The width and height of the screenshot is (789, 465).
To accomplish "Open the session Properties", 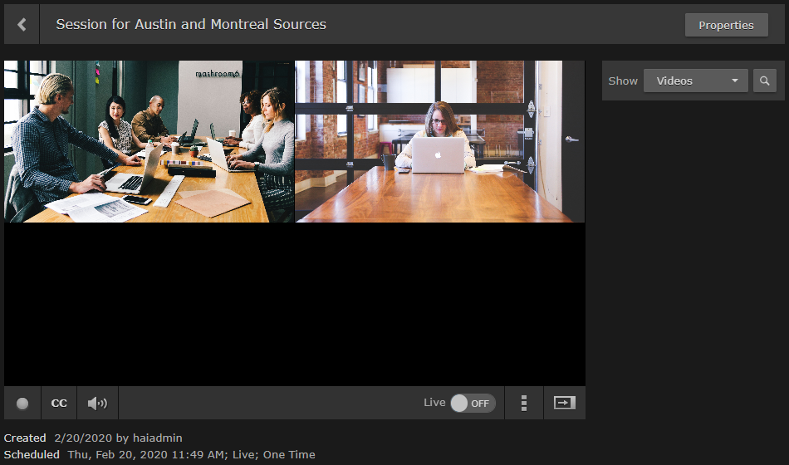I will click(x=726, y=25).
